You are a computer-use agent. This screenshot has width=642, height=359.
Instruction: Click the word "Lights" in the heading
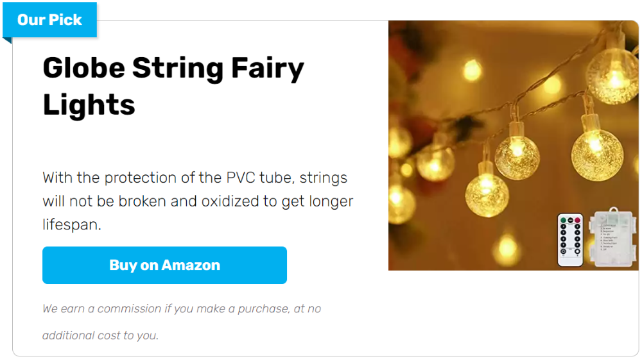pyautogui.click(x=89, y=104)
